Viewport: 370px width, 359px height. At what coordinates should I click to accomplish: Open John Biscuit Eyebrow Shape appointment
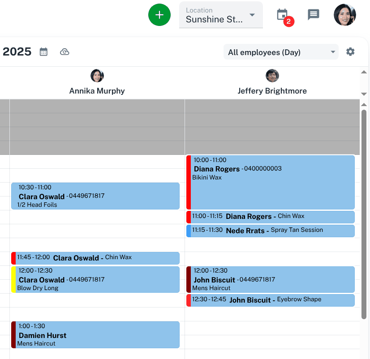272,300
